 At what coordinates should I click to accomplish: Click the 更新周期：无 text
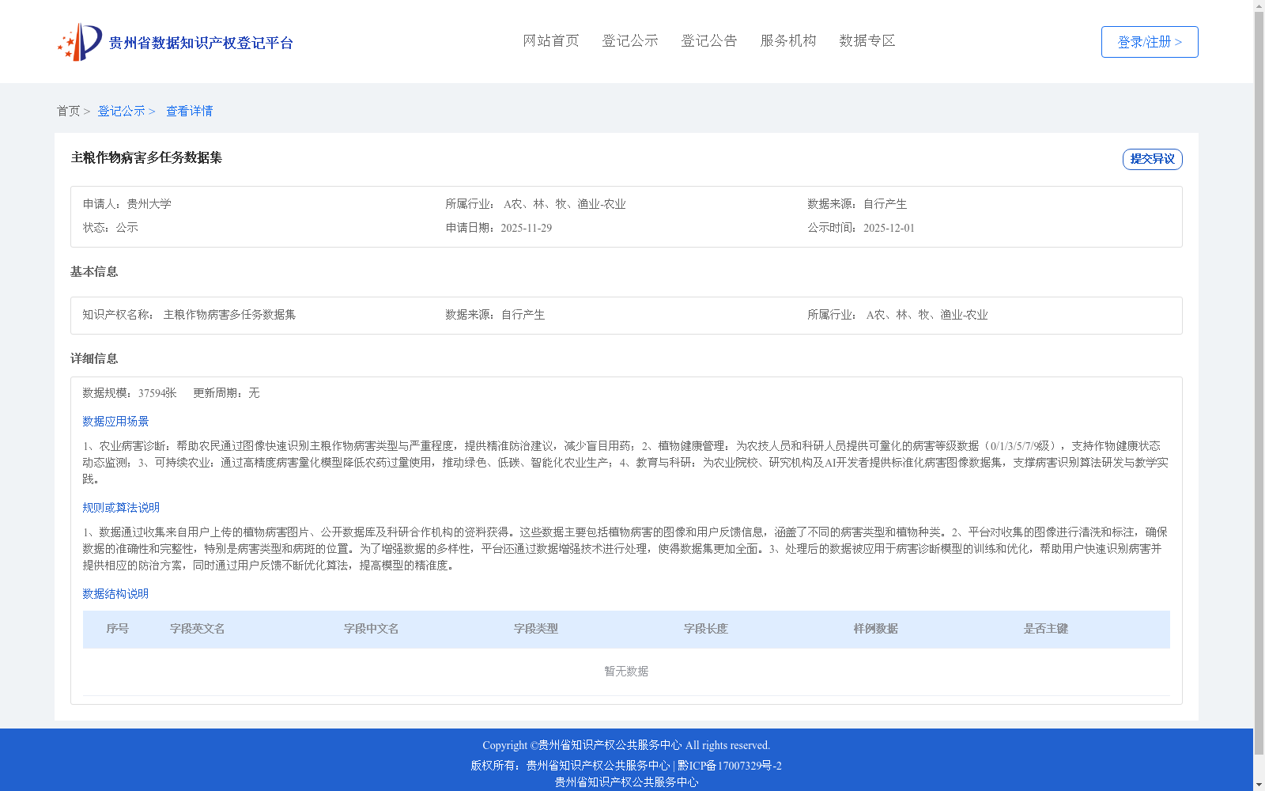click(x=226, y=393)
